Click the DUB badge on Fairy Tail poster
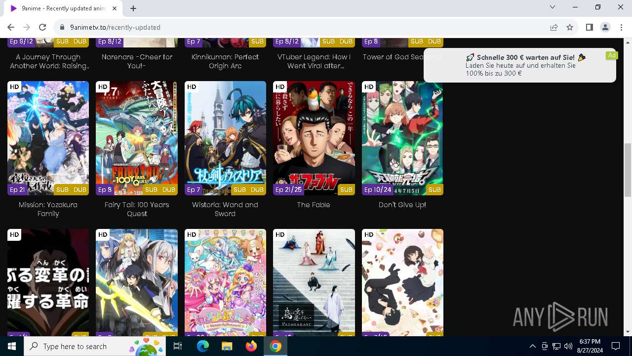 pyautogui.click(x=169, y=190)
